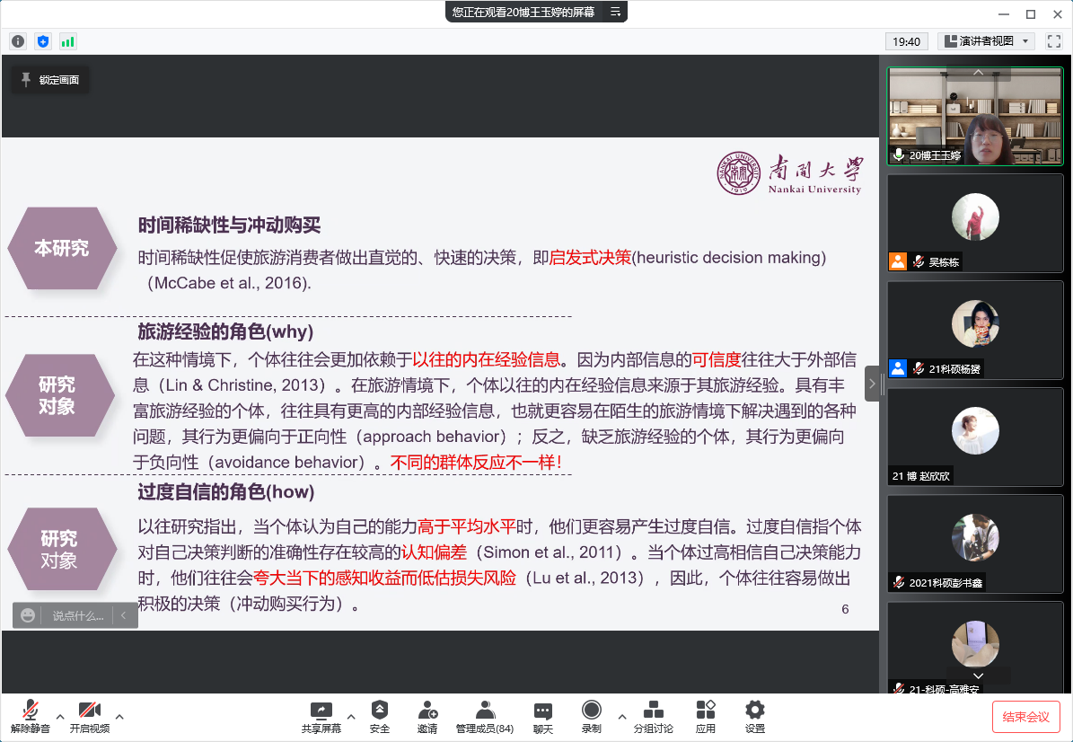Open the Apps (应用) icon
The image size is (1073, 742).
click(706, 717)
